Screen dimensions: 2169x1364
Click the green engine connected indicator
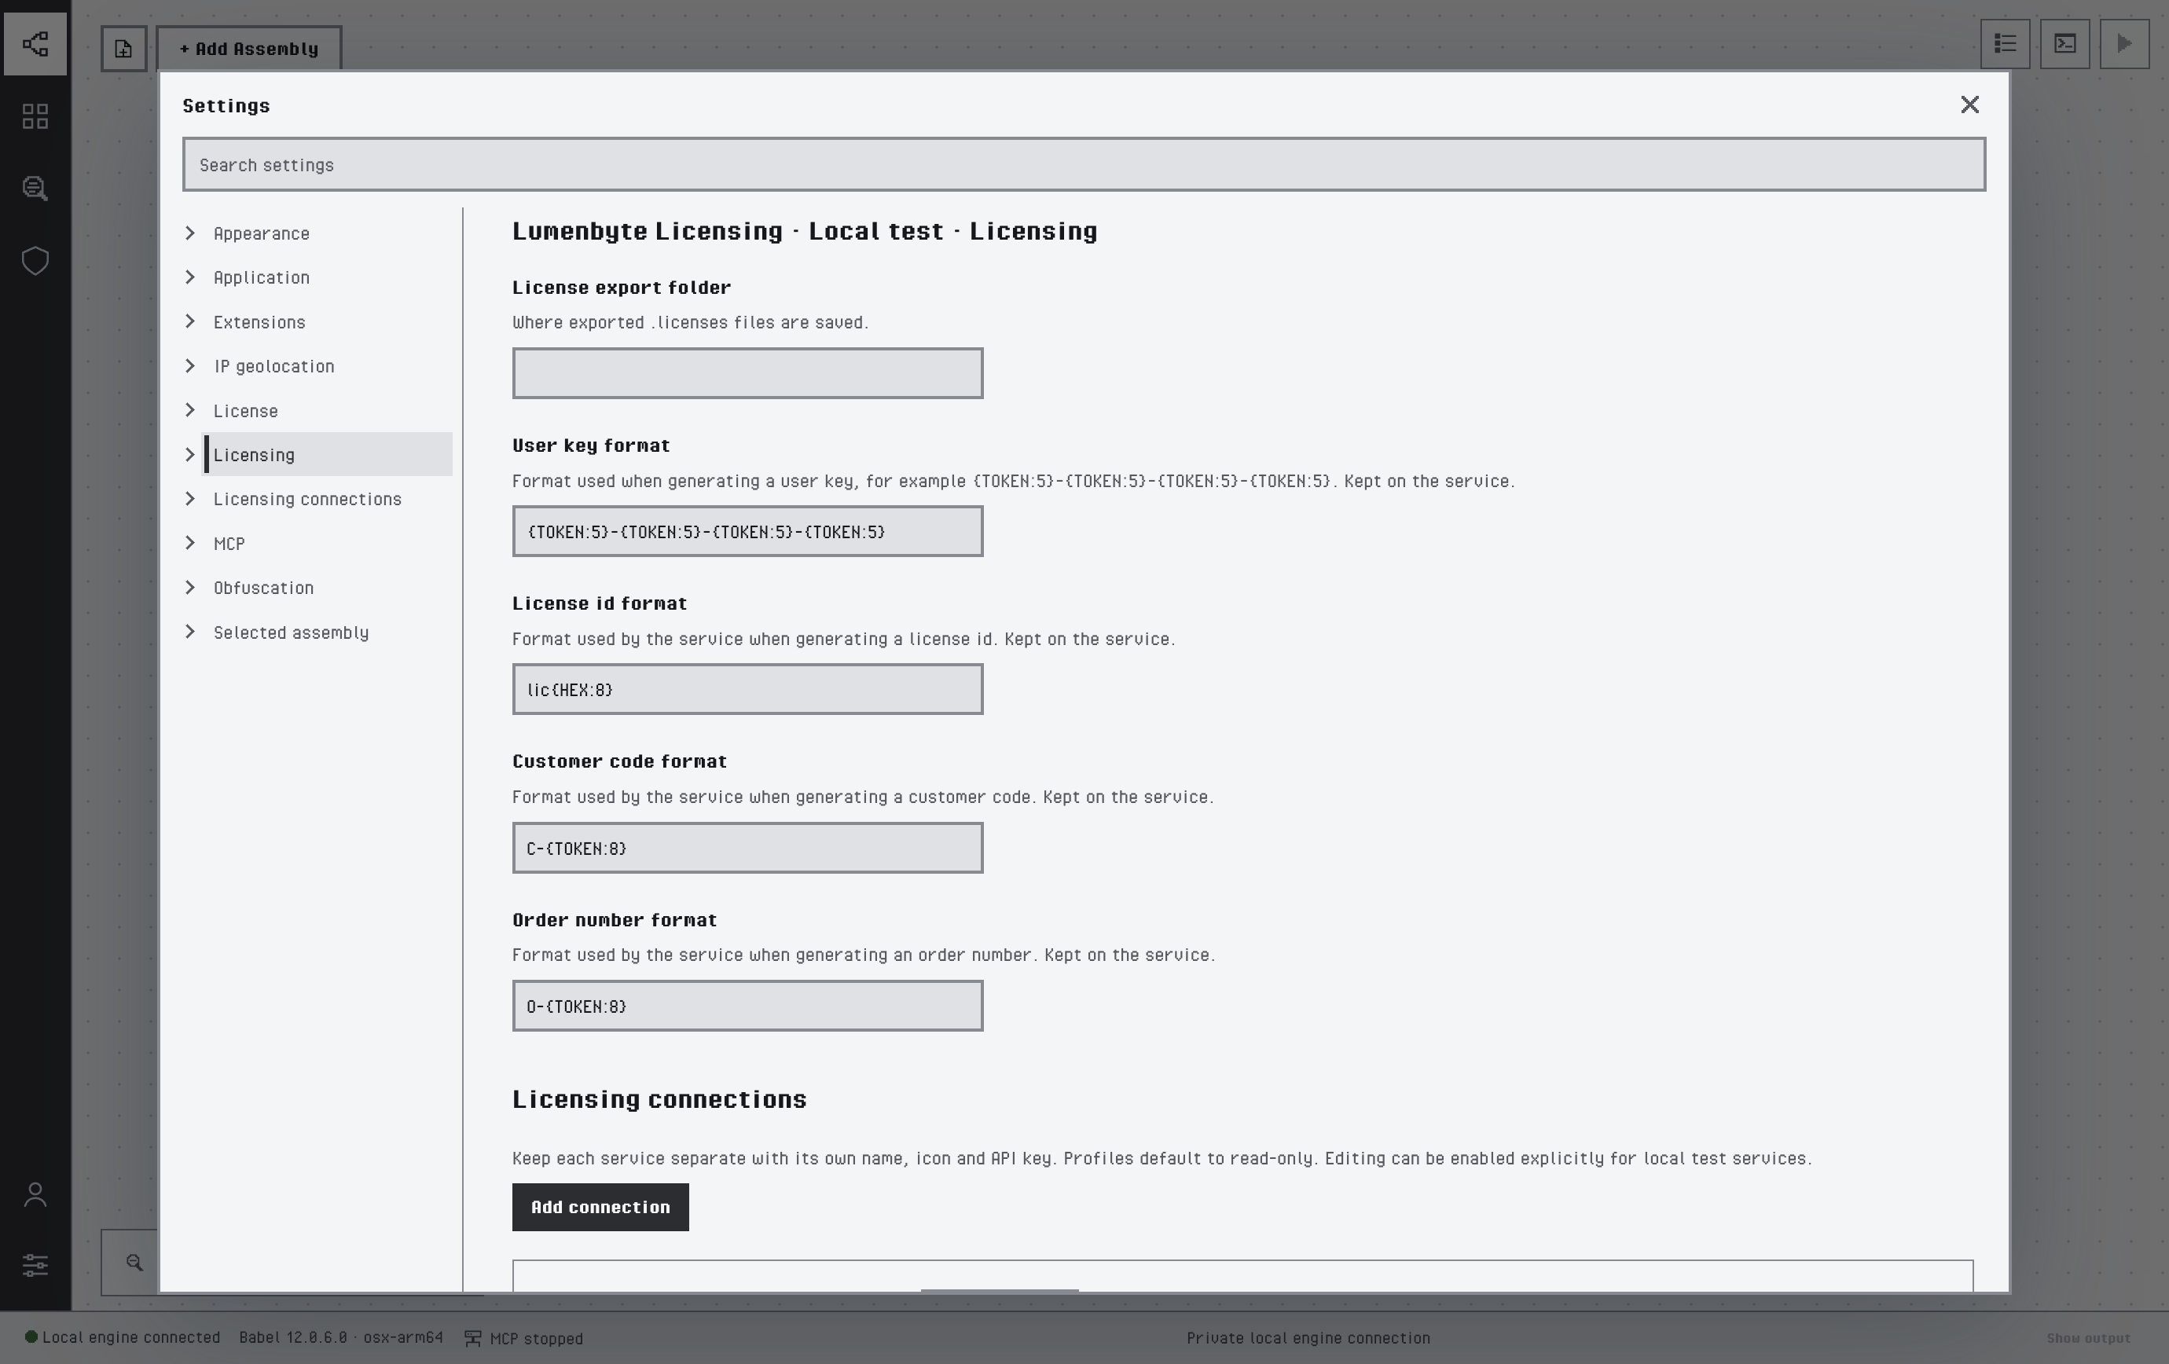31,1337
